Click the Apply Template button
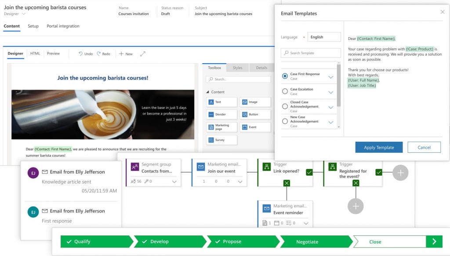This screenshot has height=256, width=450. [x=379, y=147]
